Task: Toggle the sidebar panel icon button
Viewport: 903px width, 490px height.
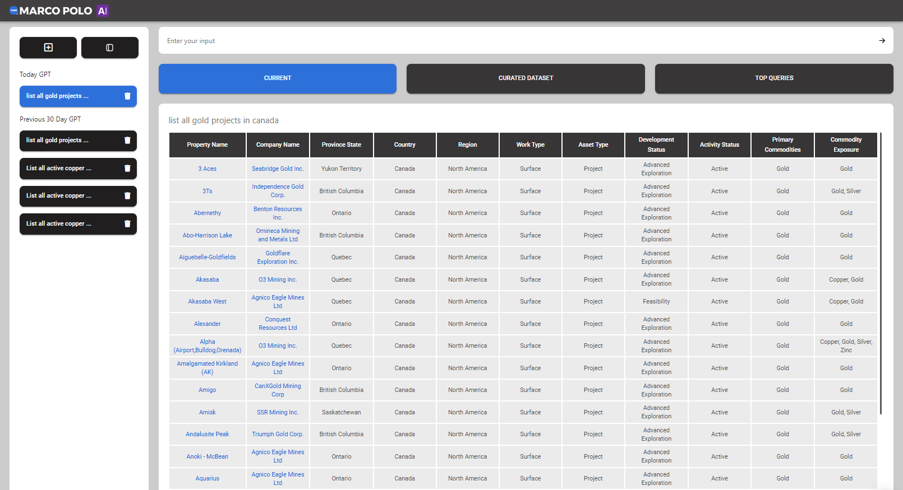Action: pos(110,48)
